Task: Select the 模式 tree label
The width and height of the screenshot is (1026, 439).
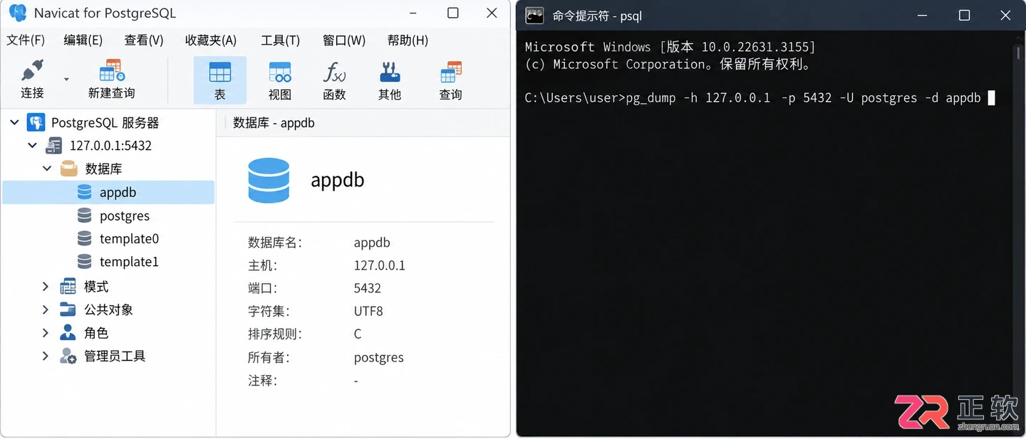Action: point(96,286)
